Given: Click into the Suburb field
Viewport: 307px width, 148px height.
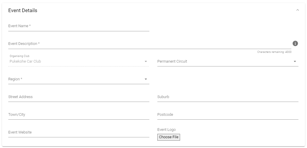Looking at the screenshot, I should coord(228,97).
